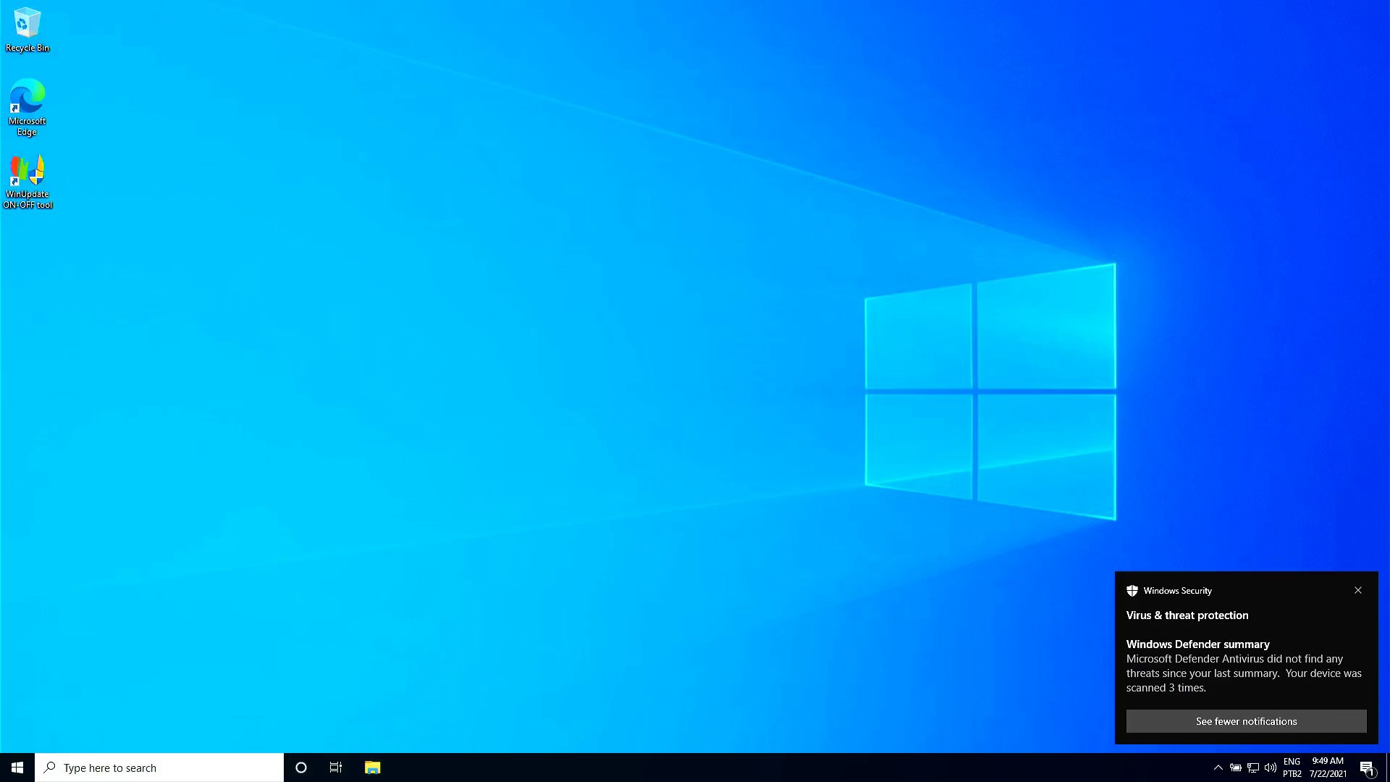Open network status tray icon
The width and height of the screenshot is (1390, 782).
coord(1253,768)
